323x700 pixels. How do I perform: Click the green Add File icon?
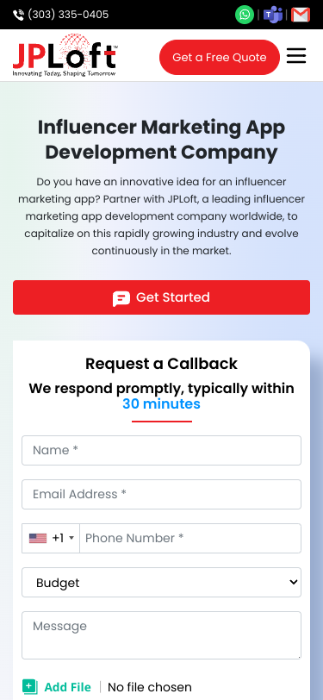(x=30, y=686)
